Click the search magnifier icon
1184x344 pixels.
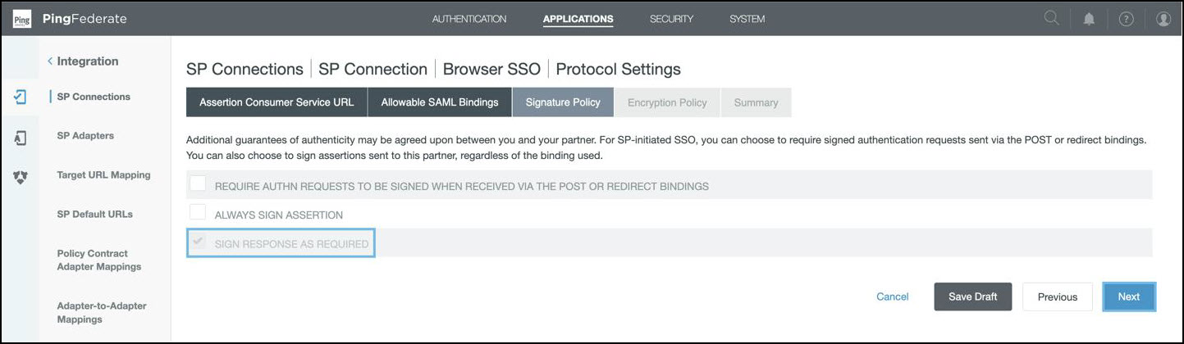point(1051,18)
